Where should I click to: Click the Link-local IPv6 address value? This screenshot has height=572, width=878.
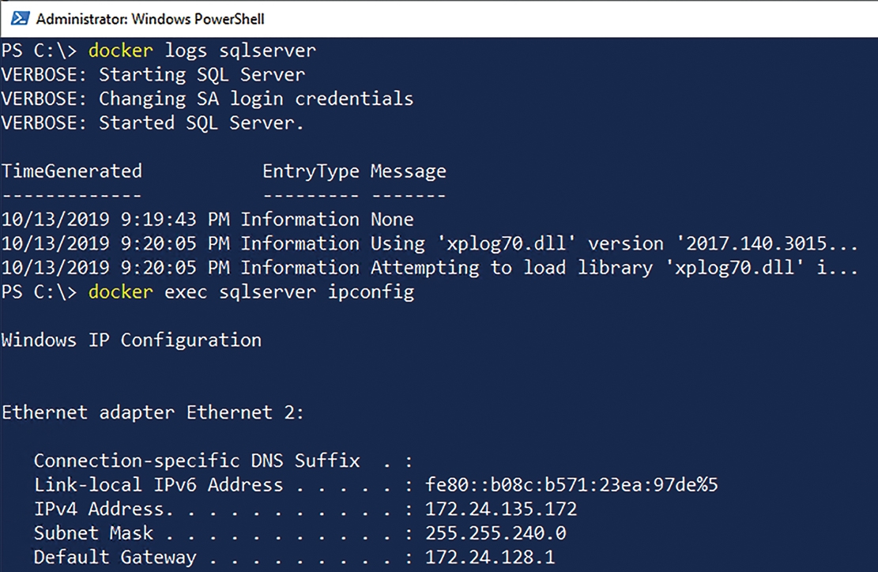pos(571,484)
